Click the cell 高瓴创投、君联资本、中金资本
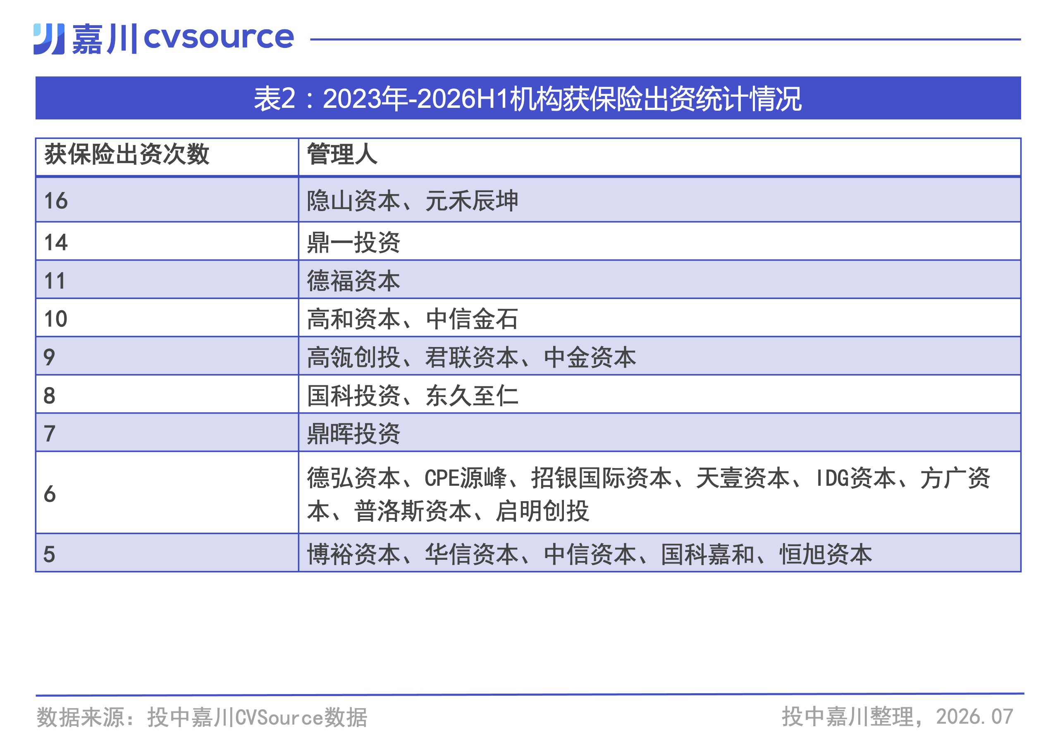The width and height of the screenshot is (1060, 737). click(659, 356)
